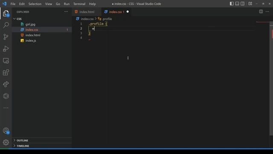Toggle the primary side bar
The height and width of the screenshot is (154, 273).
click(x=232, y=4)
